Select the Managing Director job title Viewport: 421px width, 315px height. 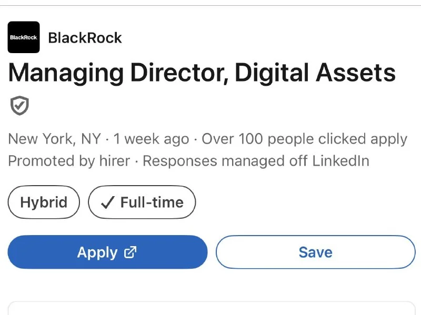(202, 73)
